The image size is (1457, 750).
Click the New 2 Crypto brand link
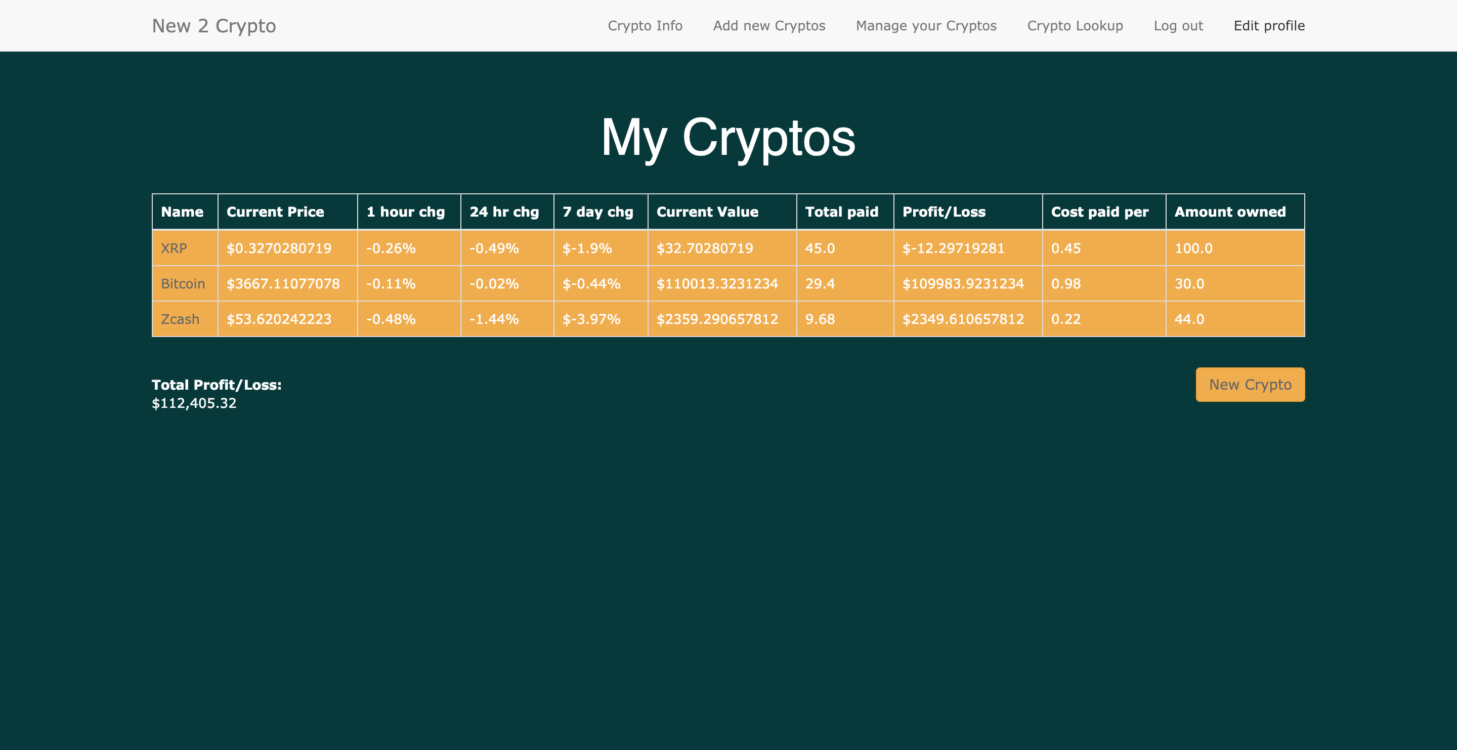click(x=214, y=26)
